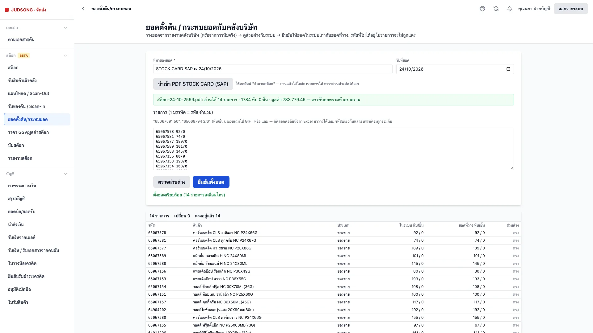Viewport: 593px width, 333px height.
Task: Click ตรวจส่วนต่าง button
Action: point(172,182)
